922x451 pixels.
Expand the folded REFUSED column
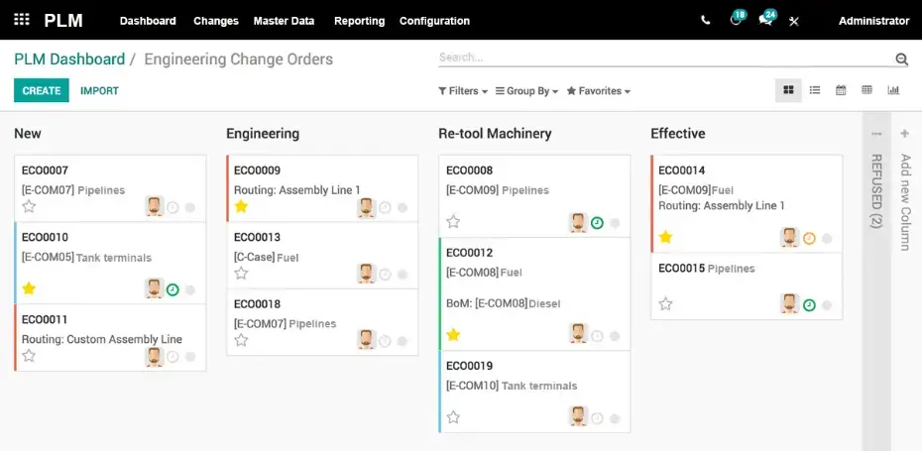(x=875, y=188)
